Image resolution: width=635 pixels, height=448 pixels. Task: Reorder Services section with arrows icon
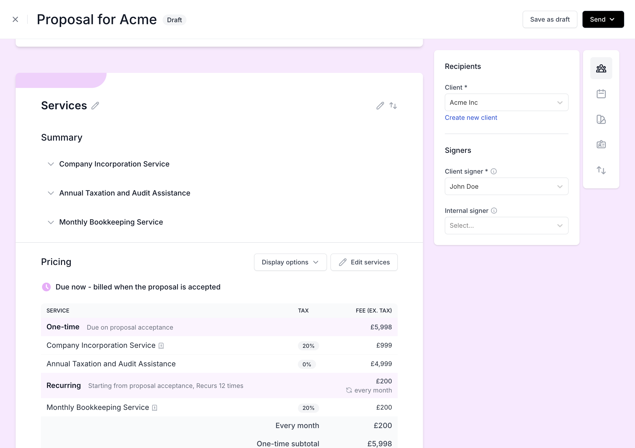tap(393, 106)
